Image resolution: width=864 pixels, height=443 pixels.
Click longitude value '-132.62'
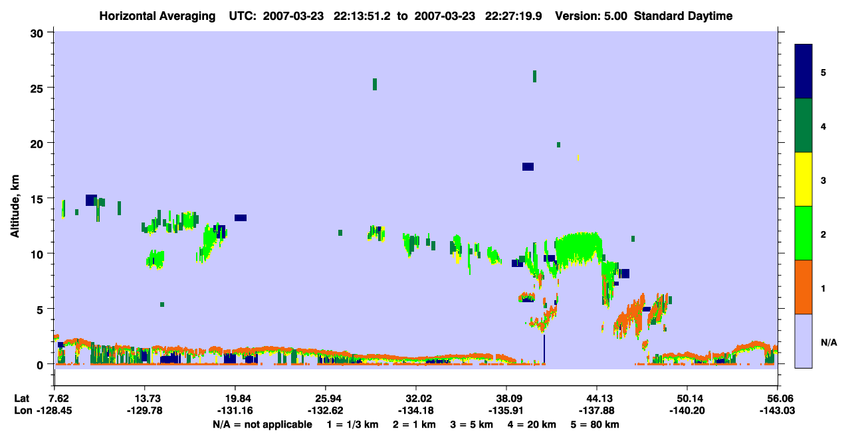coord(326,410)
